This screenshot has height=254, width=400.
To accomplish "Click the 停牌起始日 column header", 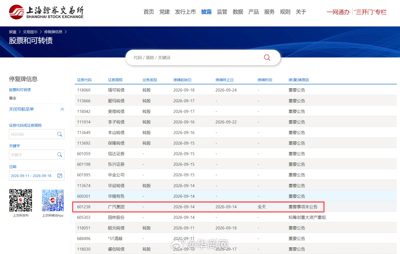I will tap(182, 80).
